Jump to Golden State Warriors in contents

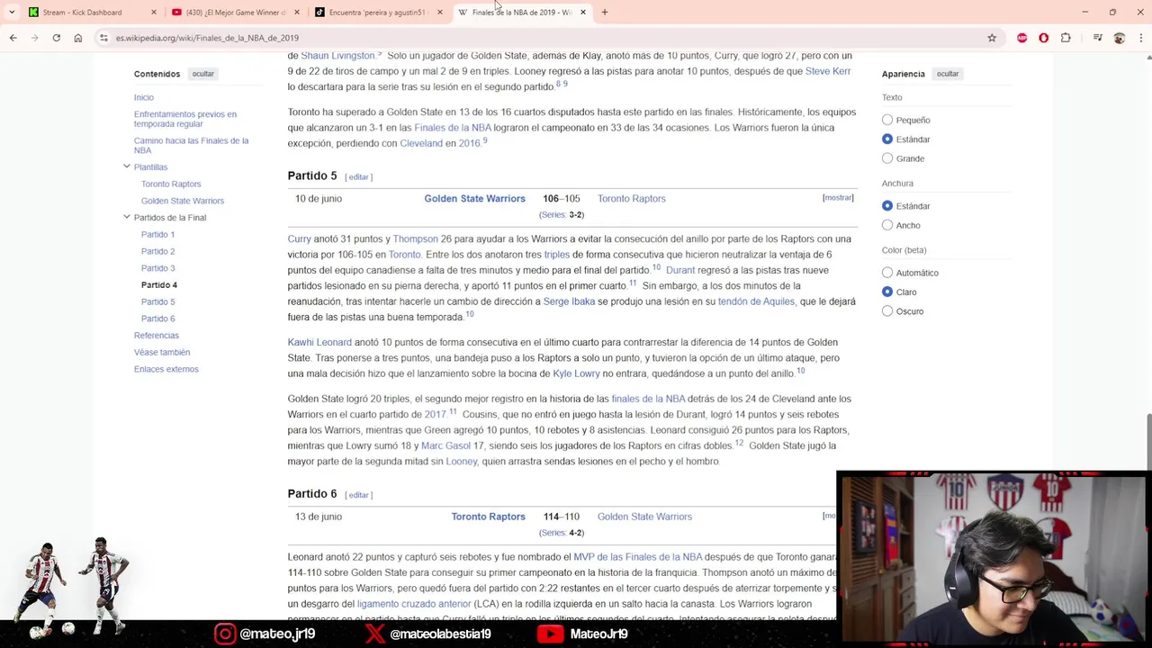pos(183,201)
